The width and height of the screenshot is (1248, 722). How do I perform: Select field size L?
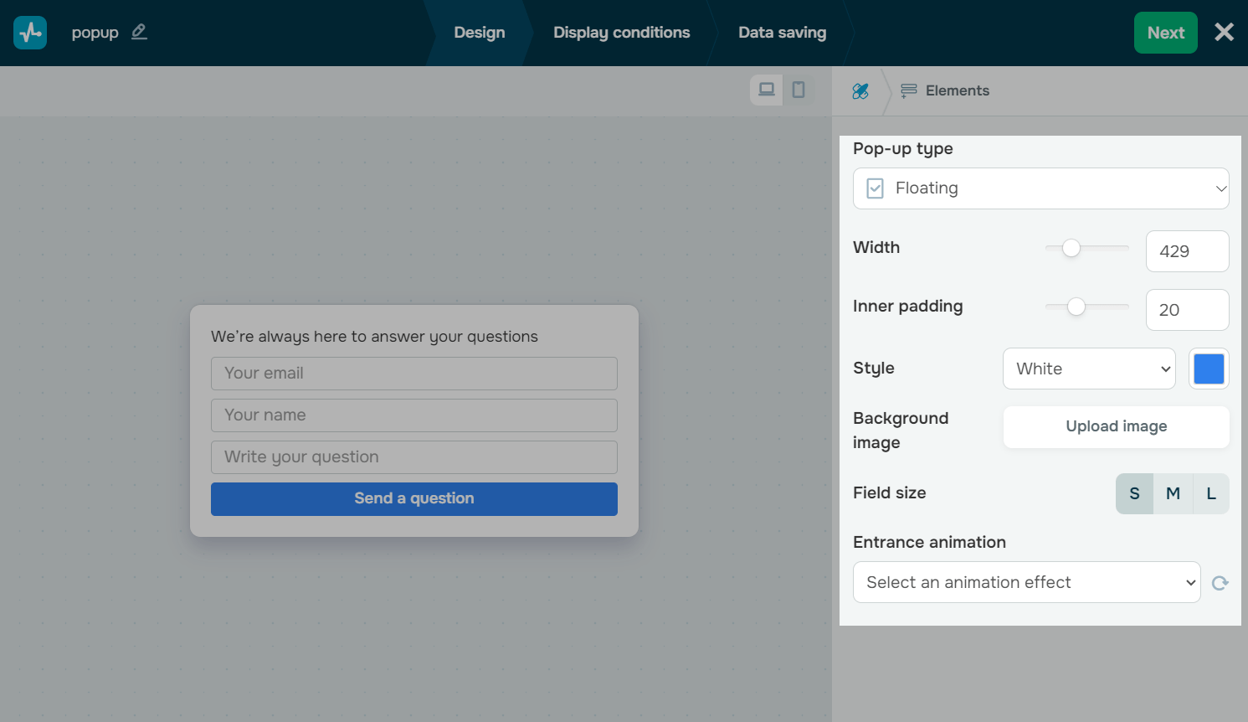coord(1210,493)
